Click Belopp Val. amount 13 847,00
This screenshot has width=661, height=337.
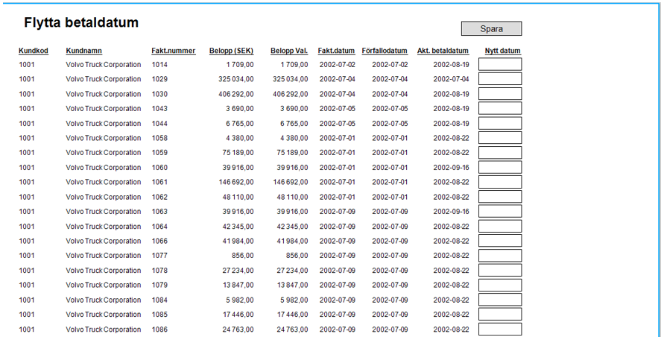292,285
